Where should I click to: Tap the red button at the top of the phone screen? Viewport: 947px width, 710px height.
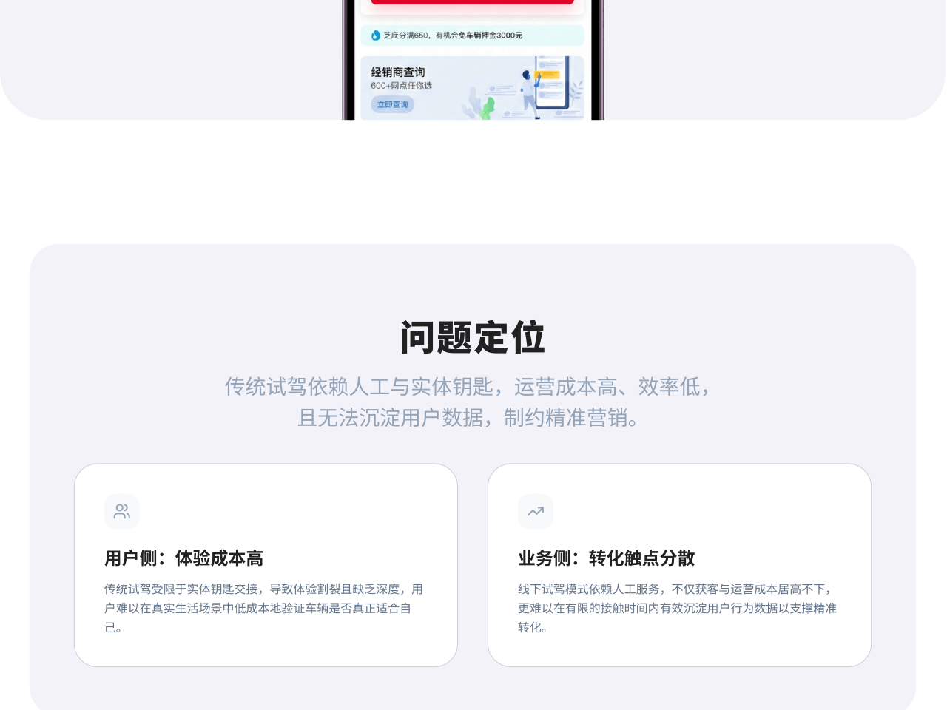[472, 2]
